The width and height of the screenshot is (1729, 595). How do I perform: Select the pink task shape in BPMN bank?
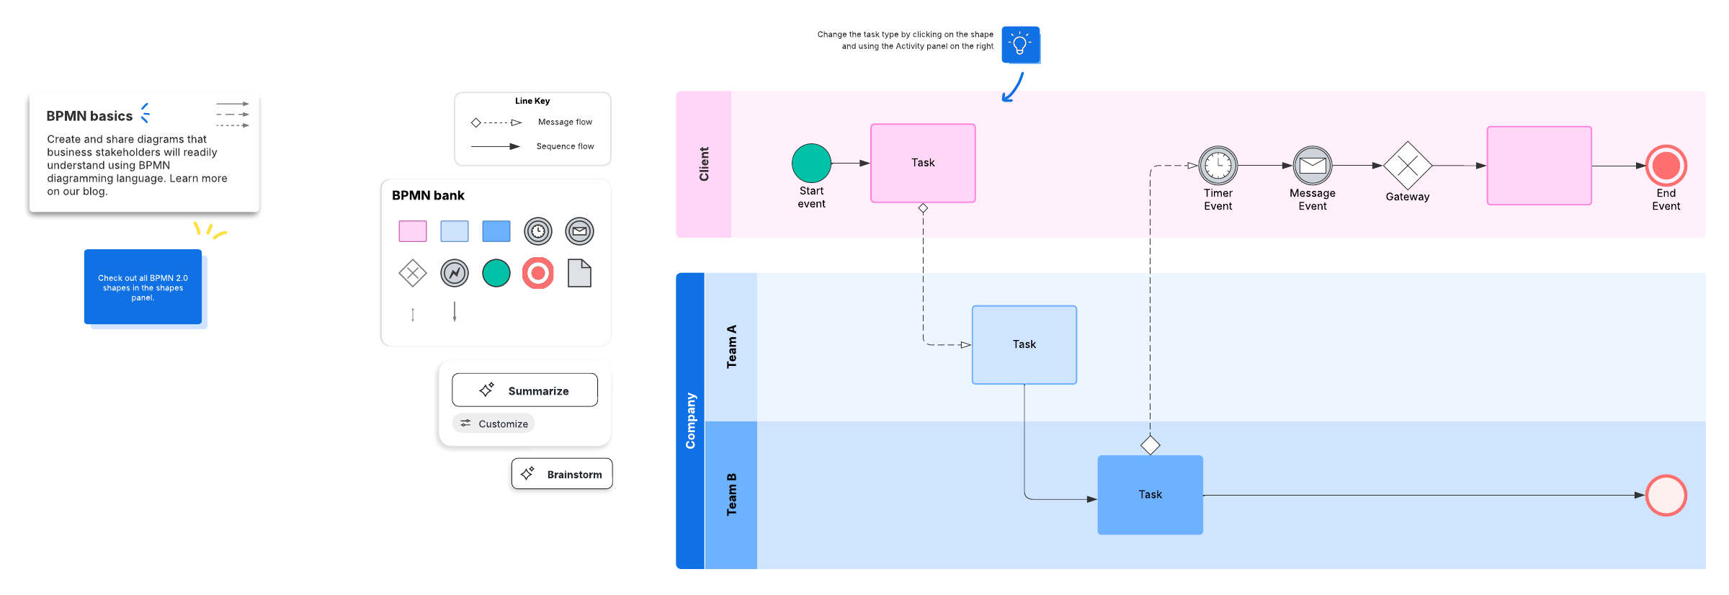click(413, 231)
